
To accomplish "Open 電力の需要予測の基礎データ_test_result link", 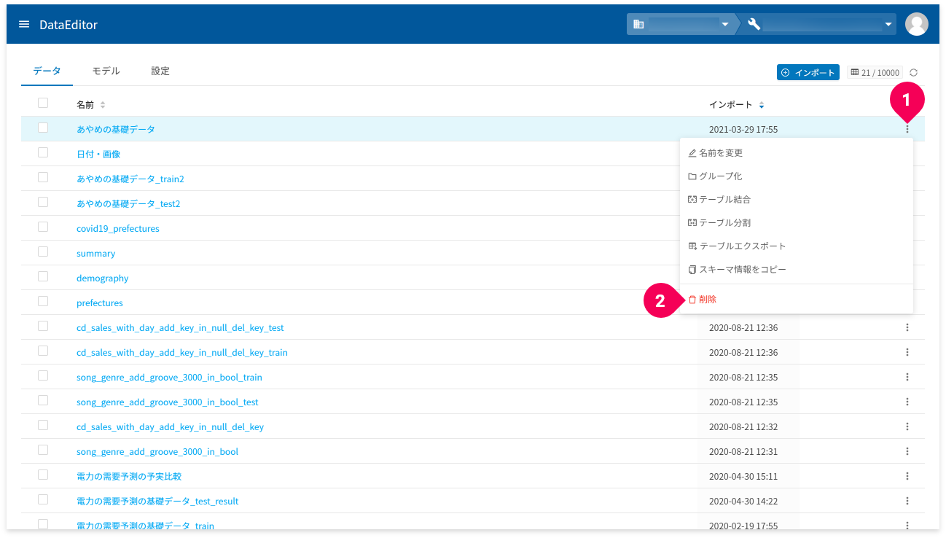I will point(157,501).
